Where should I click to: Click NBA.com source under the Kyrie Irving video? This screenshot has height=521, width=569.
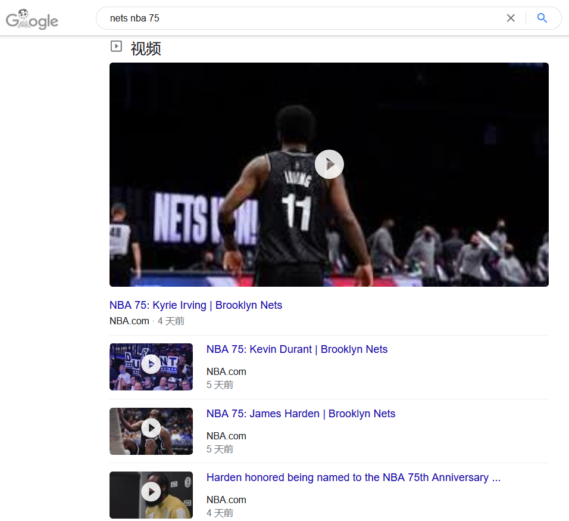tap(129, 321)
